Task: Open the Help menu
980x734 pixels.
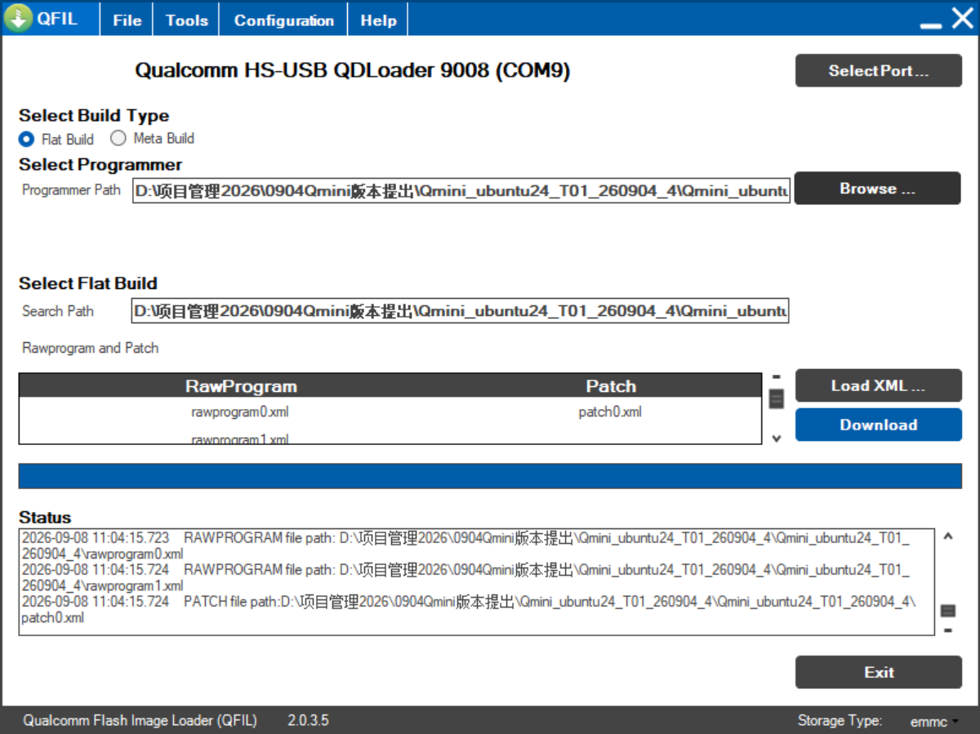Action: pyautogui.click(x=378, y=20)
